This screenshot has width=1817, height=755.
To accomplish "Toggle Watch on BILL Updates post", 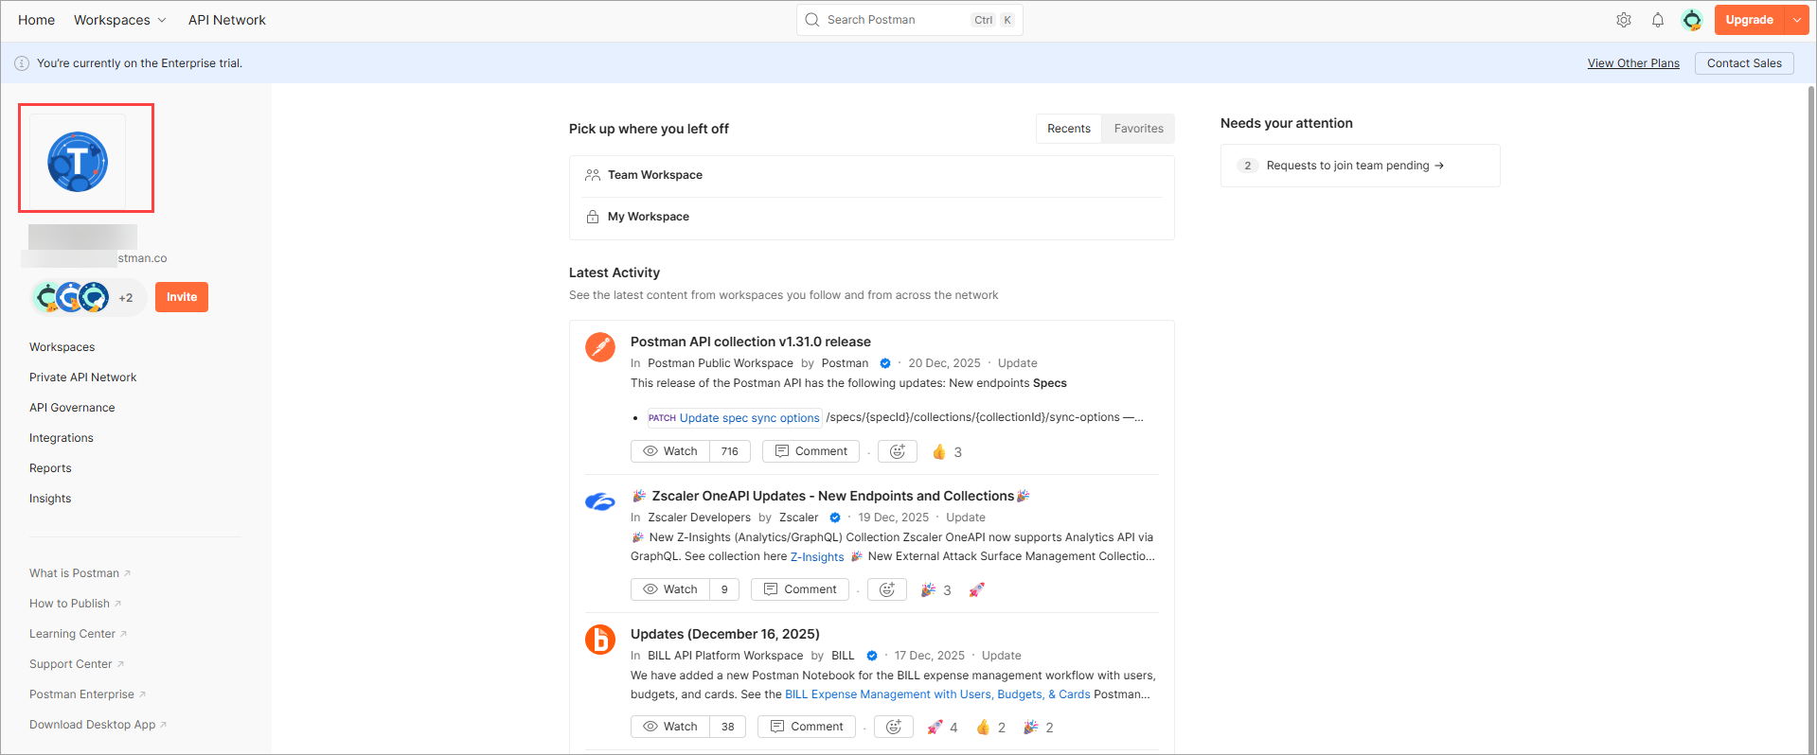I will pyautogui.click(x=670, y=727).
